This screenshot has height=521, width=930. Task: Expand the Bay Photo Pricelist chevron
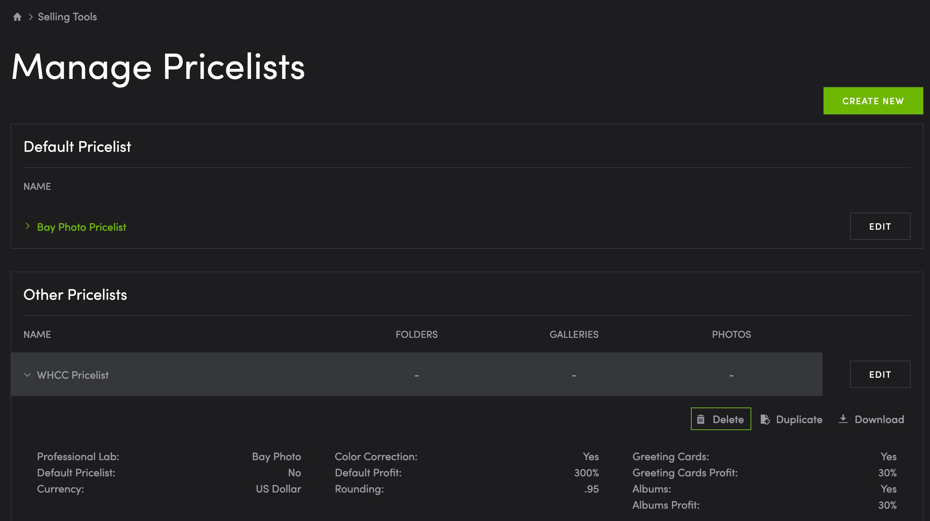[x=28, y=226]
